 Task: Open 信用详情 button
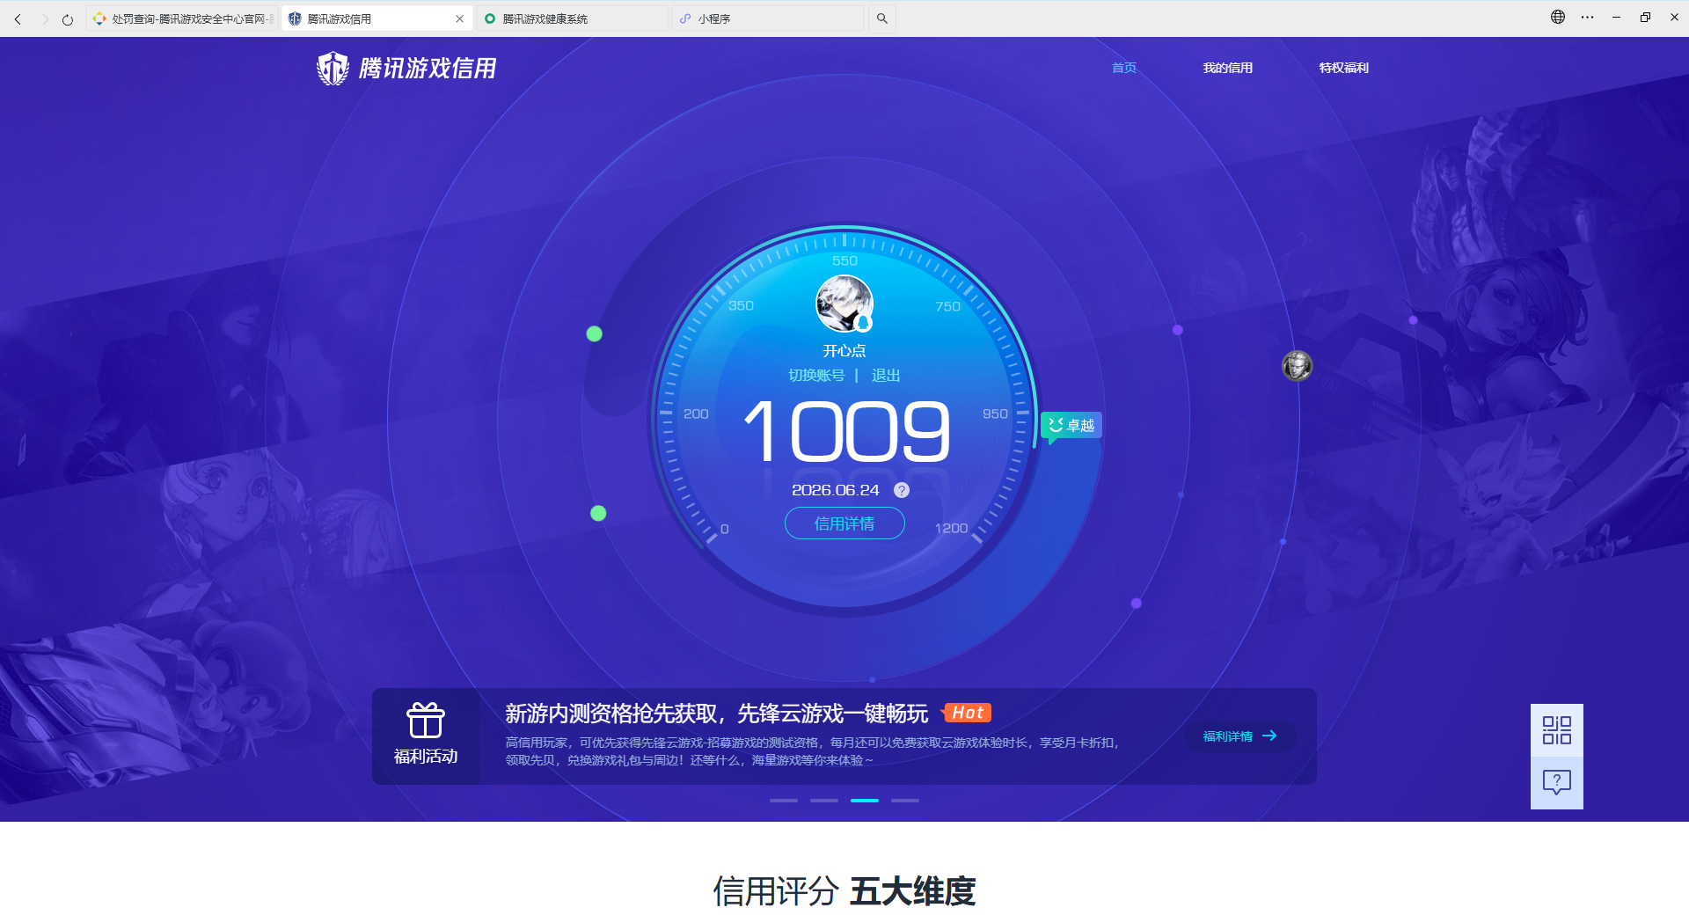click(x=844, y=523)
